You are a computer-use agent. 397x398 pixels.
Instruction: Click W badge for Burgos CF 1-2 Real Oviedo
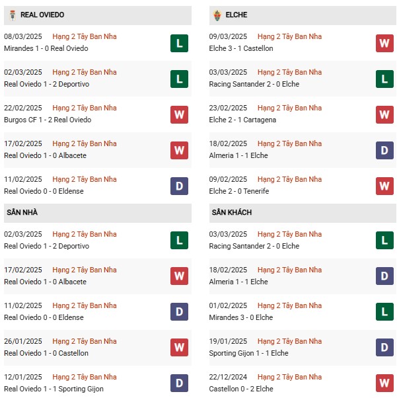click(x=179, y=114)
